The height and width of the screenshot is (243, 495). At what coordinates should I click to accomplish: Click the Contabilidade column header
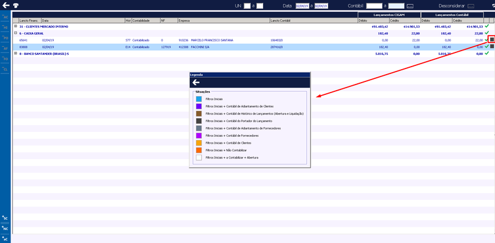145,20
